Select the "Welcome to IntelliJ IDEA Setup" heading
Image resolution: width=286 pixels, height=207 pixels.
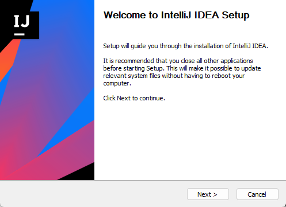coord(176,15)
